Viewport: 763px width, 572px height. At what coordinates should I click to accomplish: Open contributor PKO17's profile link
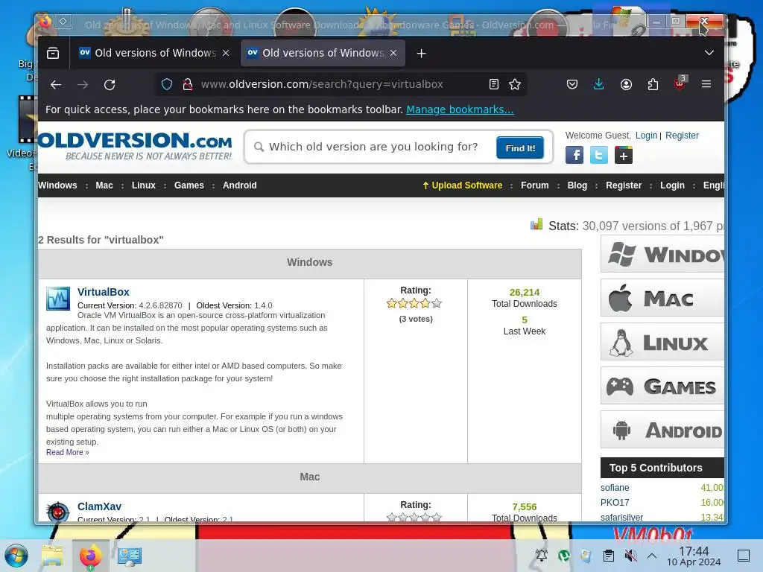click(x=615, y=503)
